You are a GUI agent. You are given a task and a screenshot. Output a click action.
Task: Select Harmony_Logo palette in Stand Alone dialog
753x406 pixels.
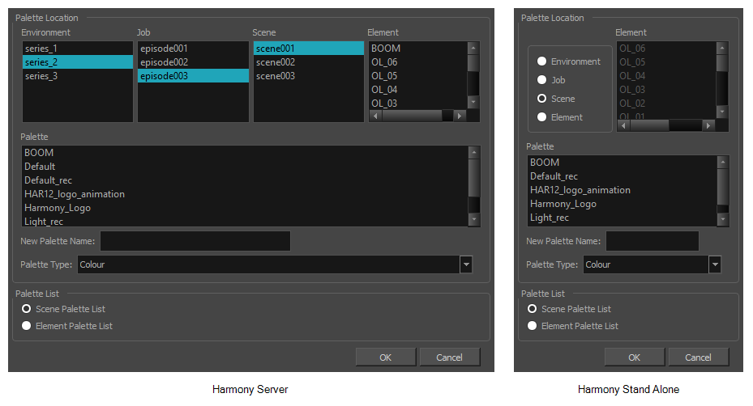coord(563,204)
